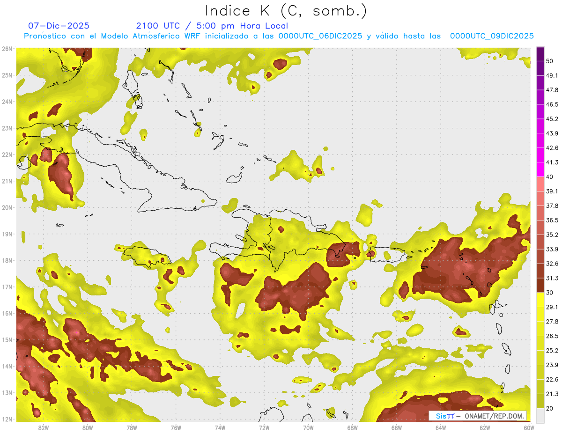
Task: Click the colorbar value "29.1"
Action: [x=552, y=307]
